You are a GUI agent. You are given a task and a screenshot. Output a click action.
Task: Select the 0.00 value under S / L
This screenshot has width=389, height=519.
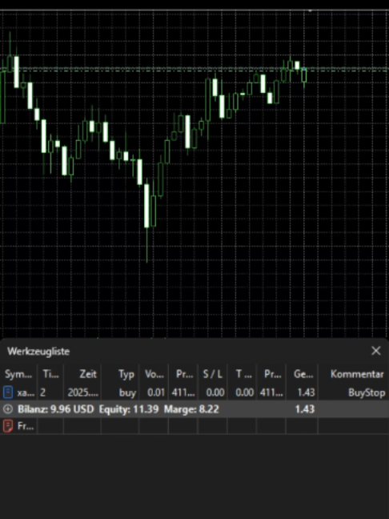click(215, 393)
